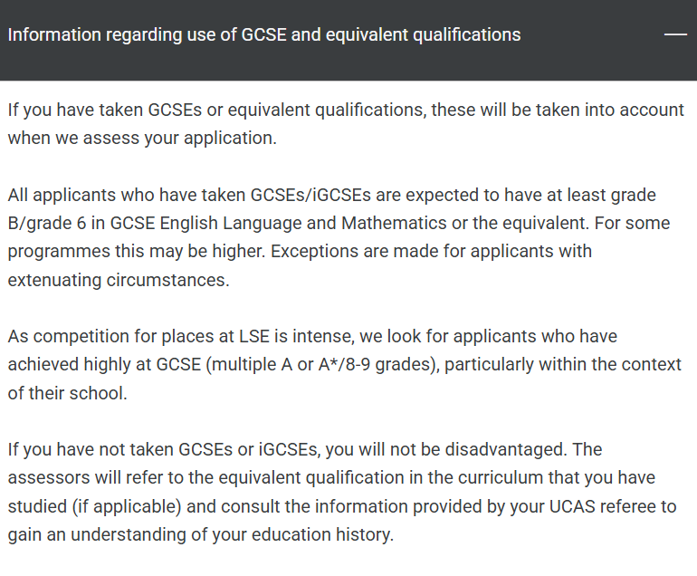This screenshot has width=697, height=576.
Task: Click the paragraph starting 'All applicants who have taken'
Action: tap(339, 237)
